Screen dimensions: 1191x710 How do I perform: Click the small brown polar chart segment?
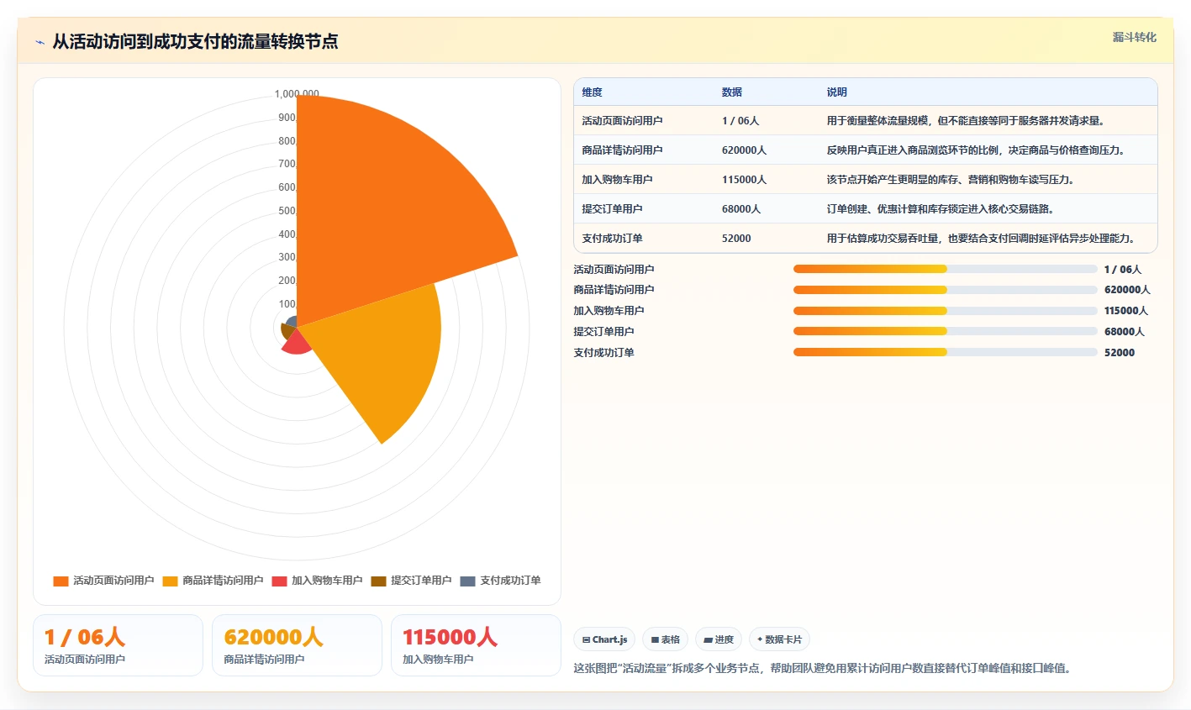click(287, 330)
